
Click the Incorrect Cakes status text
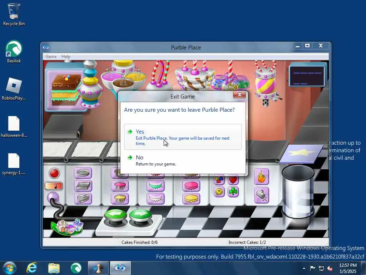pos(247,242)
